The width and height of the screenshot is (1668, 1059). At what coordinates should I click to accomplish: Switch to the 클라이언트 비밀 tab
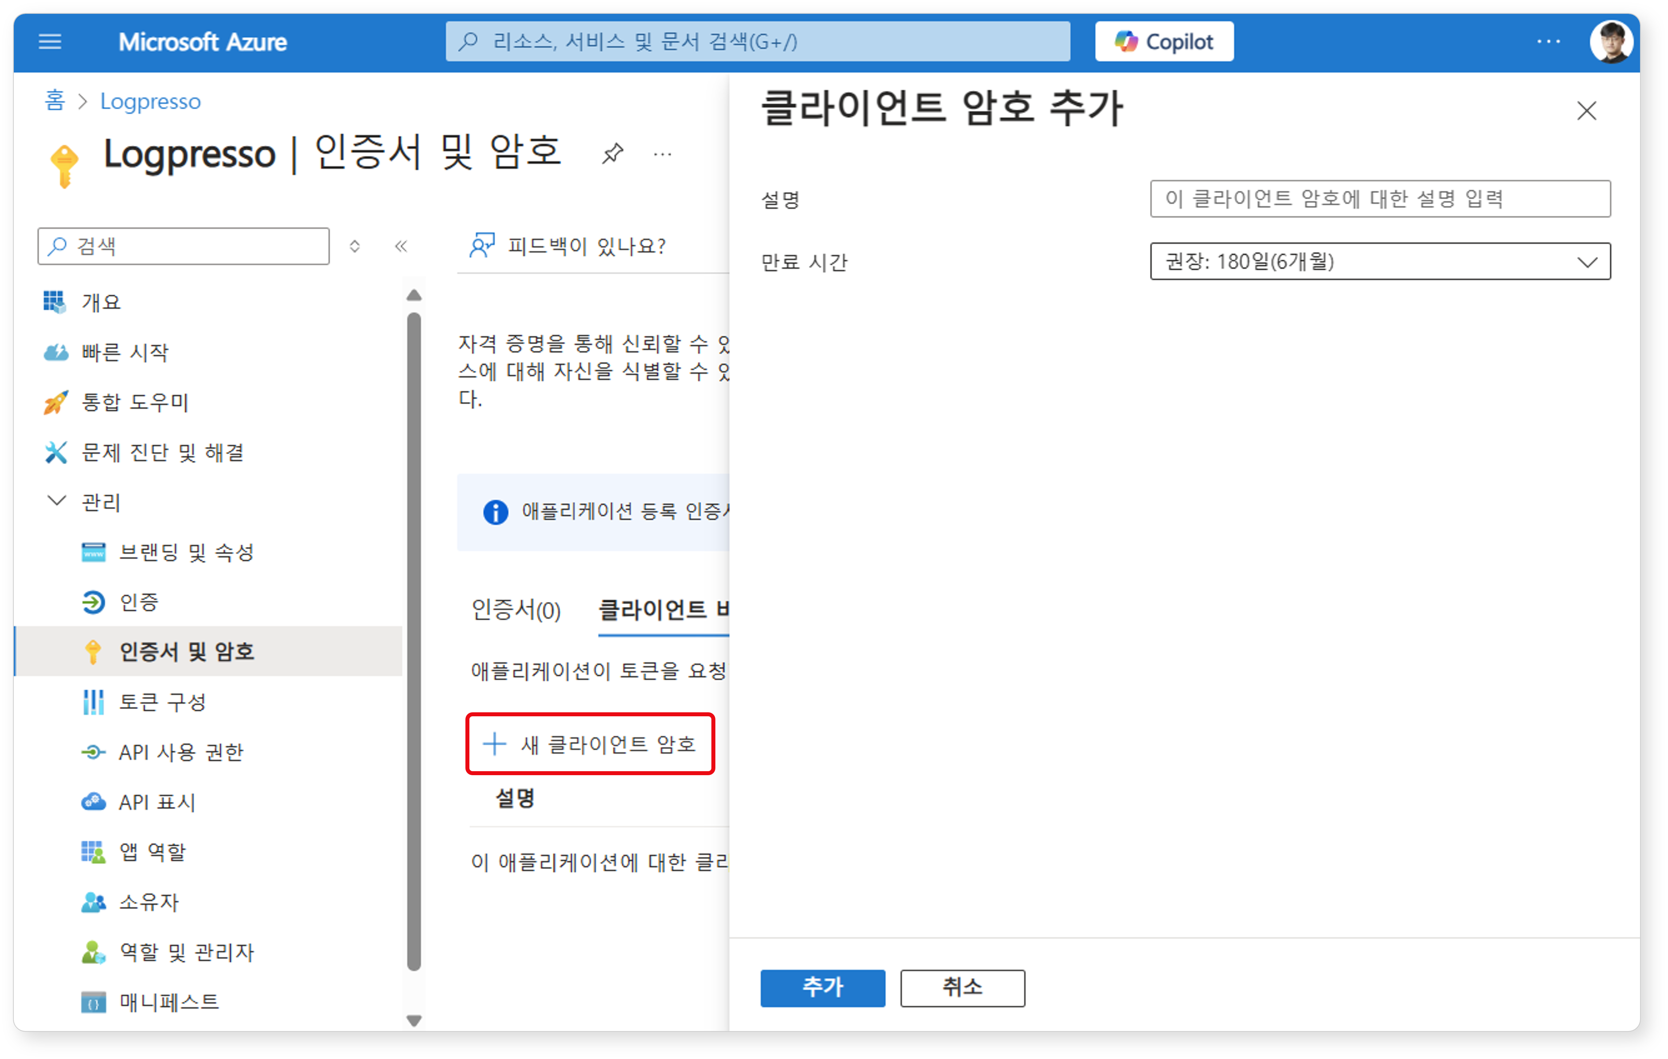click(x=663, y=610)
